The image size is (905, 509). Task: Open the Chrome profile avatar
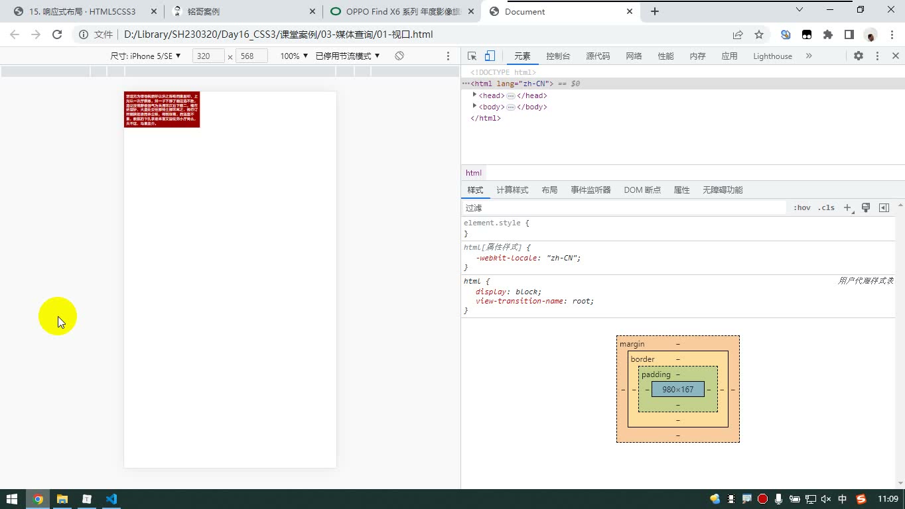point(870,34)
